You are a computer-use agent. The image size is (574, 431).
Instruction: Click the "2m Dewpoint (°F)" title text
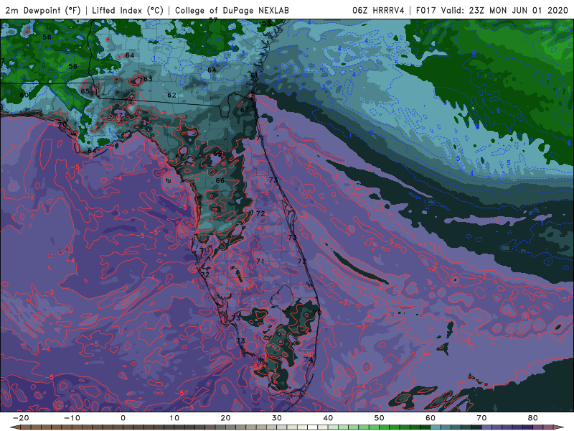[43, 10]
